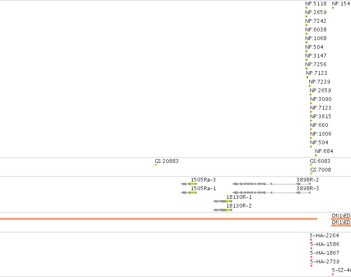Image resolution: width=351 pixels, height=277 pixels.
Task: Click the yellow triangle under GS:20883
Action: (x=156, y=165)
